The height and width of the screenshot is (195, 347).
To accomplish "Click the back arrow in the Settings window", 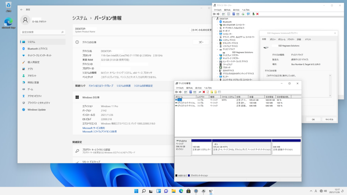I will [21, 9].
